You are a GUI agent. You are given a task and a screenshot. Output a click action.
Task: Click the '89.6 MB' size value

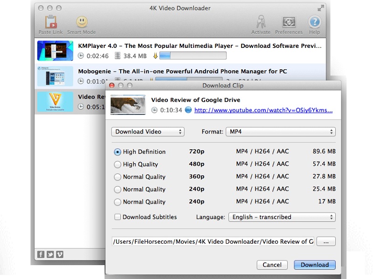(324, 152)
